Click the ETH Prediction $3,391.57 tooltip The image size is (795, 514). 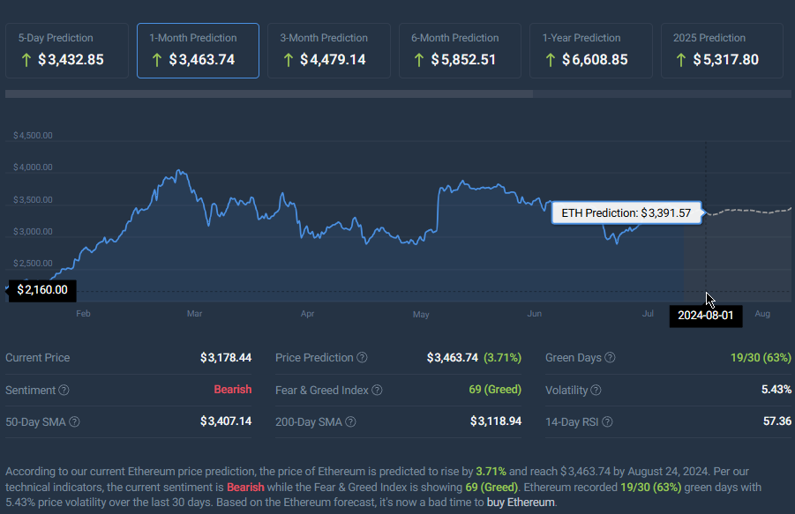[x=626, y=213]
